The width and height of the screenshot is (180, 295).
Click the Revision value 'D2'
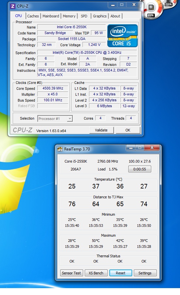128,64
